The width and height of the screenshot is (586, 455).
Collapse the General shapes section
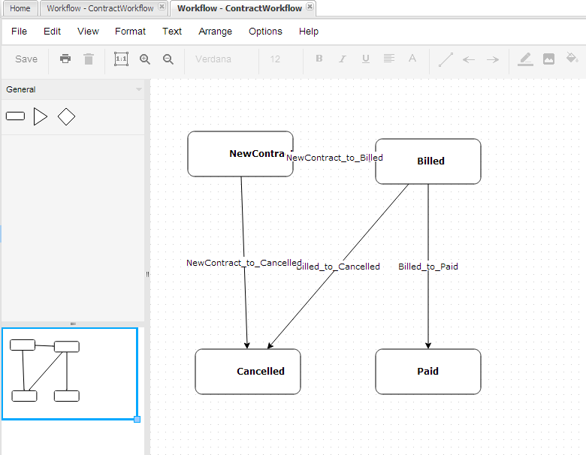click(x=139, y=89)
